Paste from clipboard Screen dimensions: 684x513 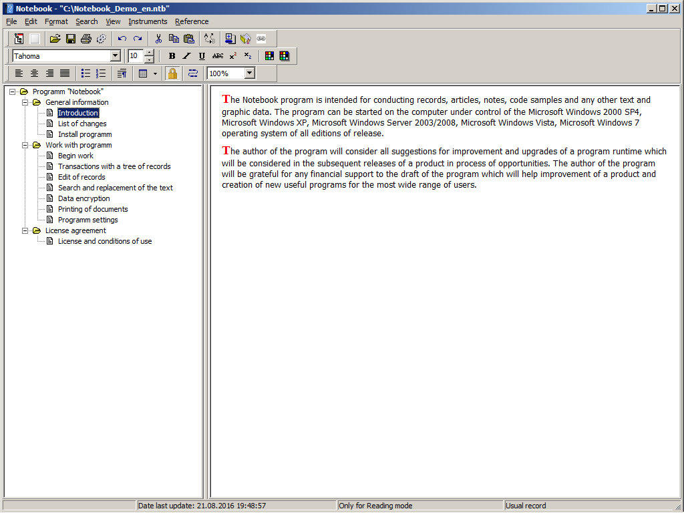click(x=189, y=39)
